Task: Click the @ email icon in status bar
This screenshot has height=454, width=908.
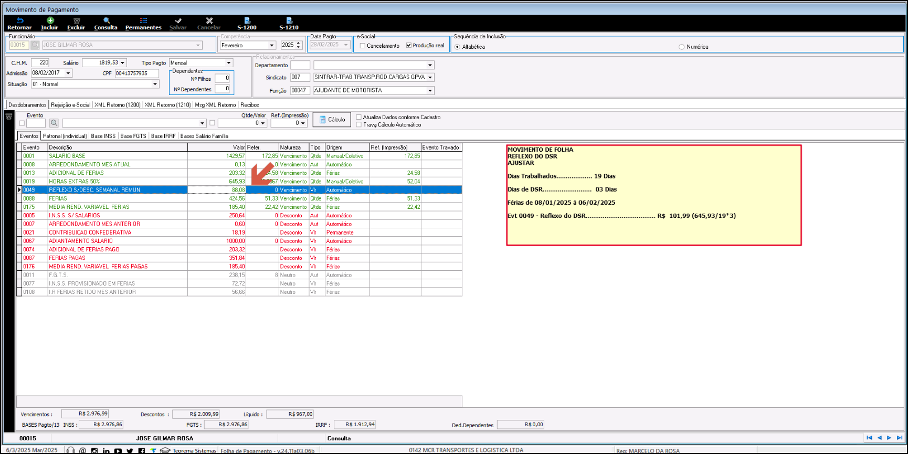Action: 82,450
